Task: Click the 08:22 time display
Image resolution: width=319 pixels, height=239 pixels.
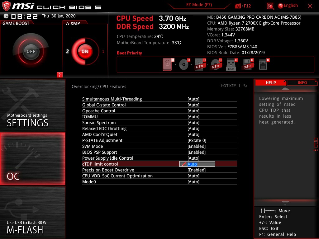Action: coord(24,16)
